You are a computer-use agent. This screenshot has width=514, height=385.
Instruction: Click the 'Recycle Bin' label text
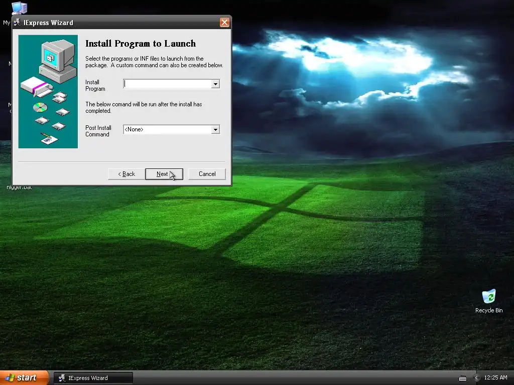[x=489, y=310]
